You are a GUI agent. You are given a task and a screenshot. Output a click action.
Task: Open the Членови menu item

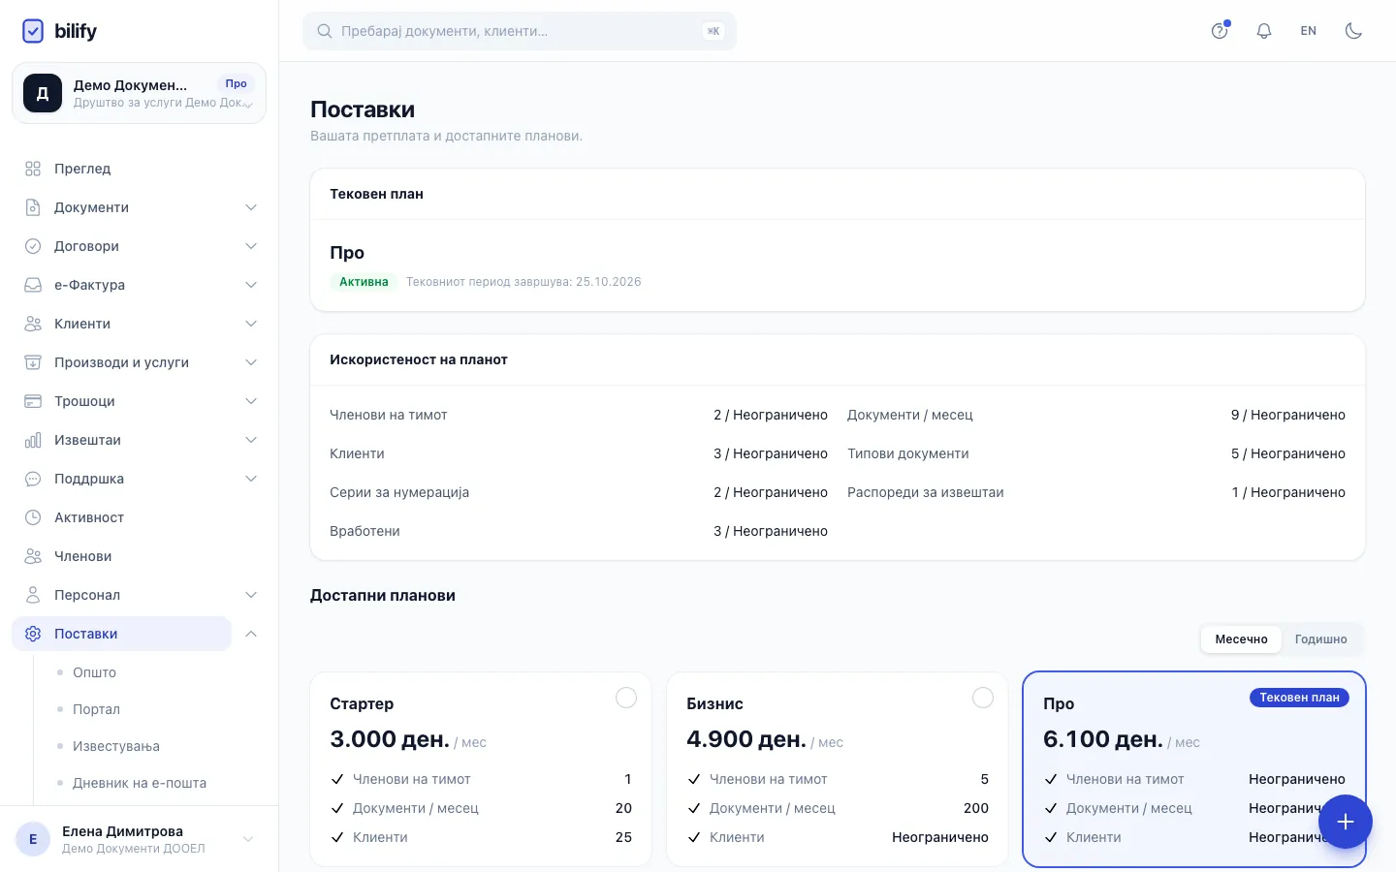click(139, 556)
